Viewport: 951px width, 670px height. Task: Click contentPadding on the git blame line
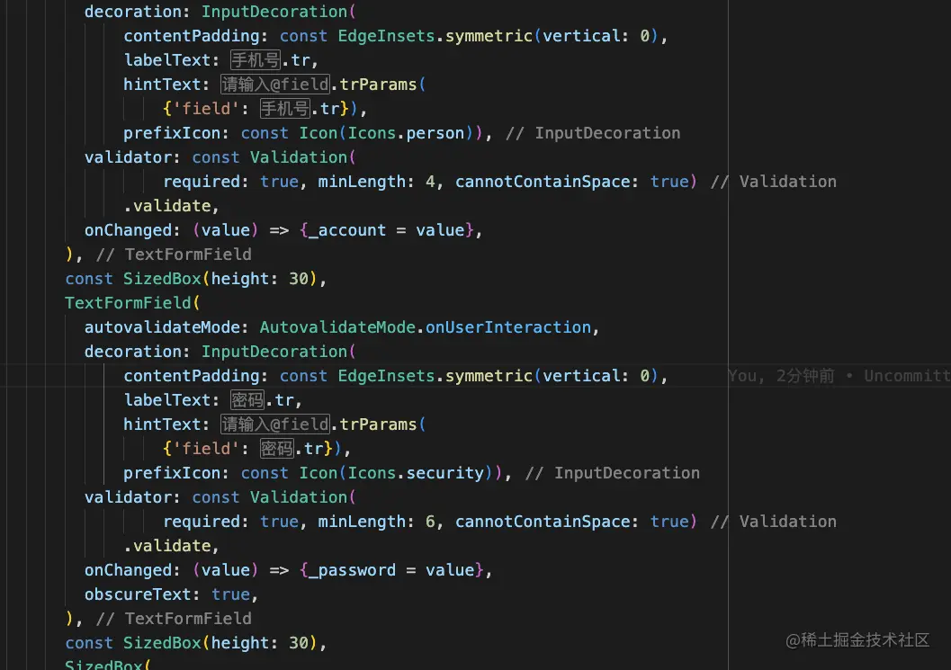pyautogui.click(x=191, y=376)
